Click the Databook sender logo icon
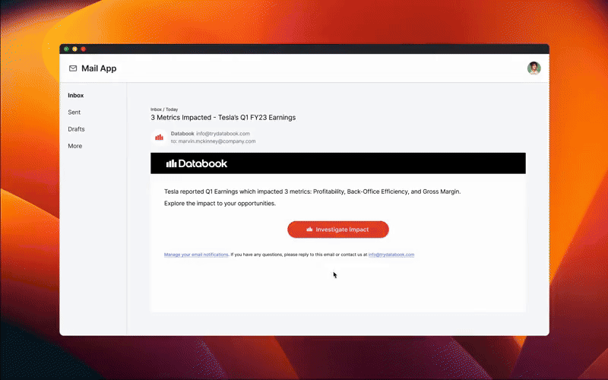 click(160, 138)
